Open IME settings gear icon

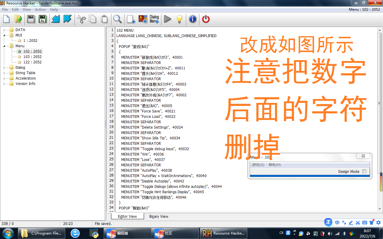(378, 223)
